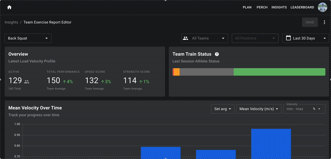Click the Speed Score value 132
Viewport: 331px width, 159px height.
(91, 80)
